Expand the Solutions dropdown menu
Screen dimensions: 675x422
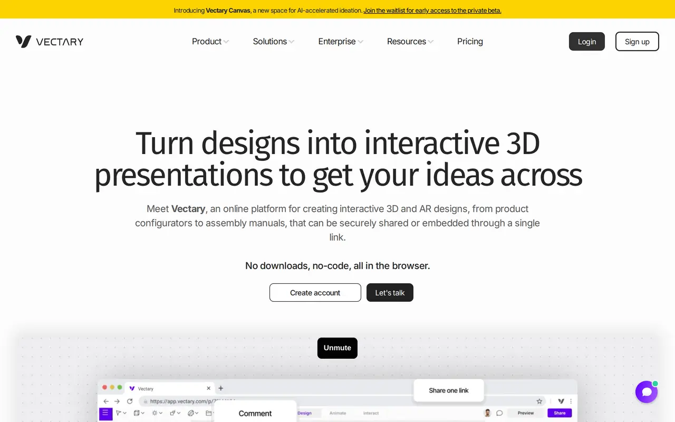click(x=274, y=41)
